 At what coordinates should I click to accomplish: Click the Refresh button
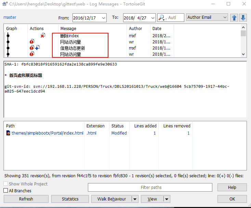[x=26, y=199]
